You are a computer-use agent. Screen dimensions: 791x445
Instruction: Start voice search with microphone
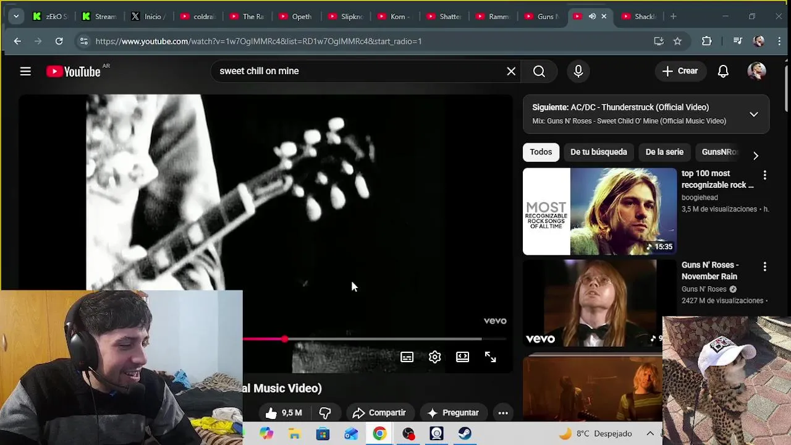tap(578, 71)
